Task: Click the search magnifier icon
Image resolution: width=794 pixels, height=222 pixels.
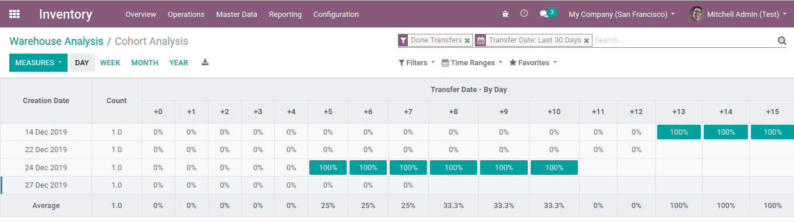Action: 782,40
